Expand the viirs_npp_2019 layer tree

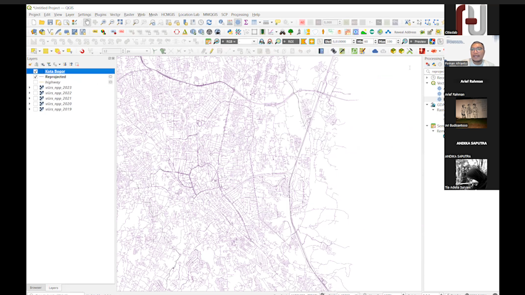30,109
